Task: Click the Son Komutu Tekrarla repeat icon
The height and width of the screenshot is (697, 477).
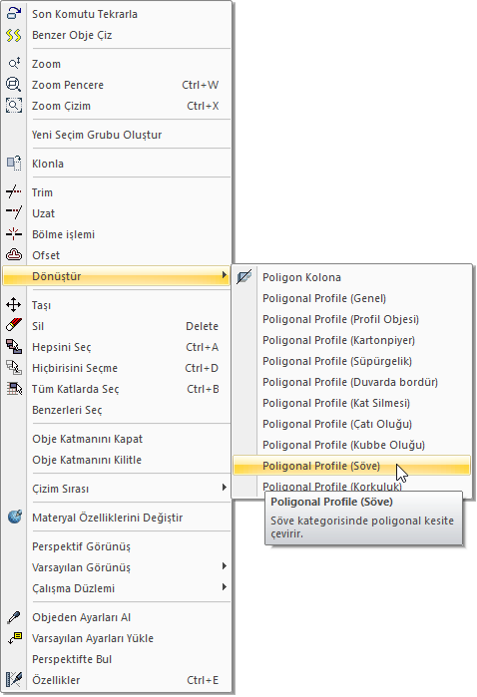Action: 14,14
